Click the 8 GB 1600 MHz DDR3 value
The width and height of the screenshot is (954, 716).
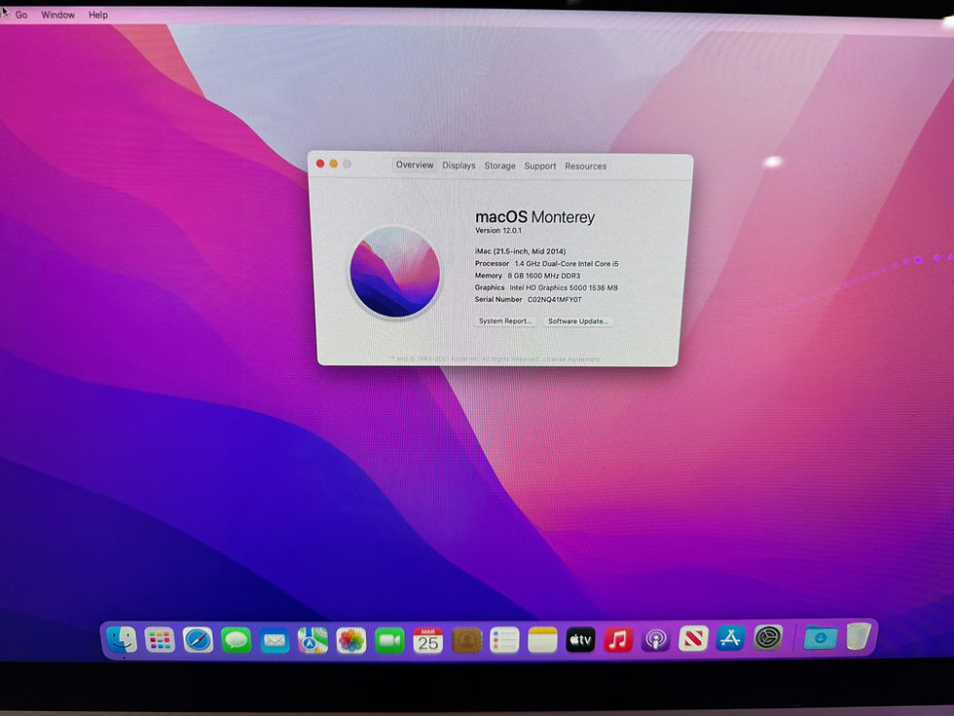pos(544,276)
